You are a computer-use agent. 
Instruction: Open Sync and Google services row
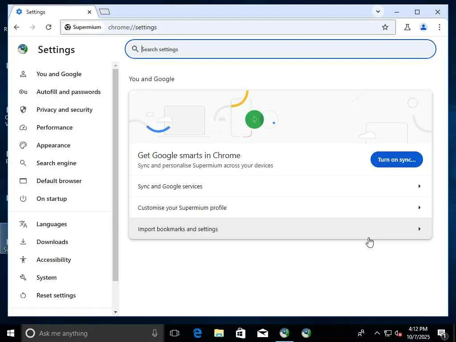click(281, 186)
